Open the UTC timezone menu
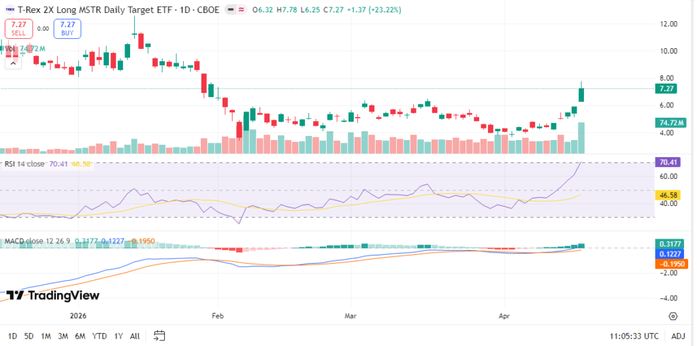 634,336
